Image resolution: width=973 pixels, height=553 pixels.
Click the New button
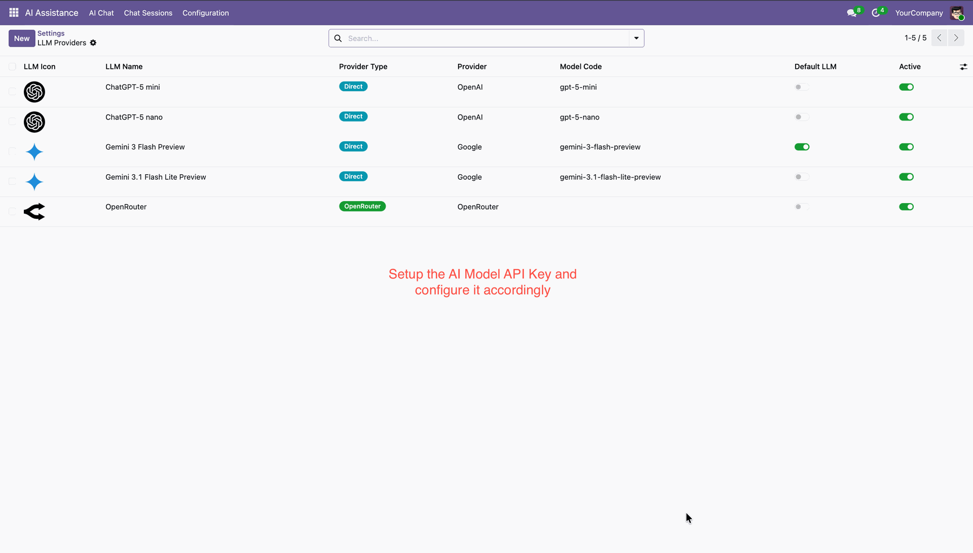[x=22, y=38]
